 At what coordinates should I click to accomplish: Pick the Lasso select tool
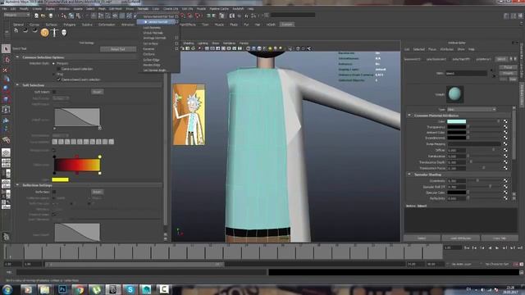(6, 60)
